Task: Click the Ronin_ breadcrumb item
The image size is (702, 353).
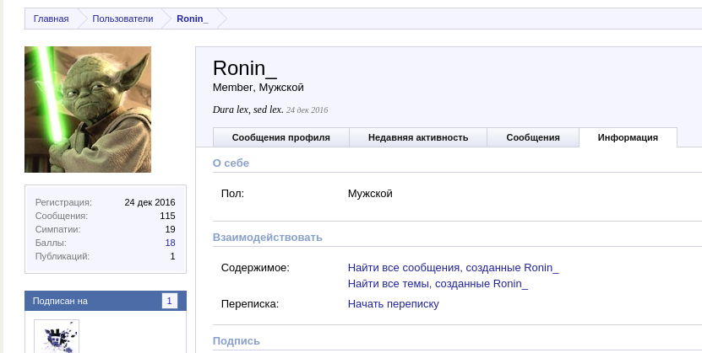Action: pos(193,19)
